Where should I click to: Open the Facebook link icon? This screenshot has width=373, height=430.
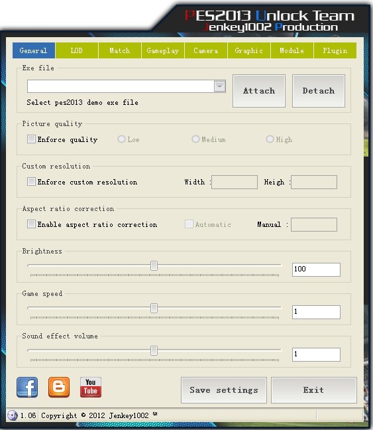(27, 388)
